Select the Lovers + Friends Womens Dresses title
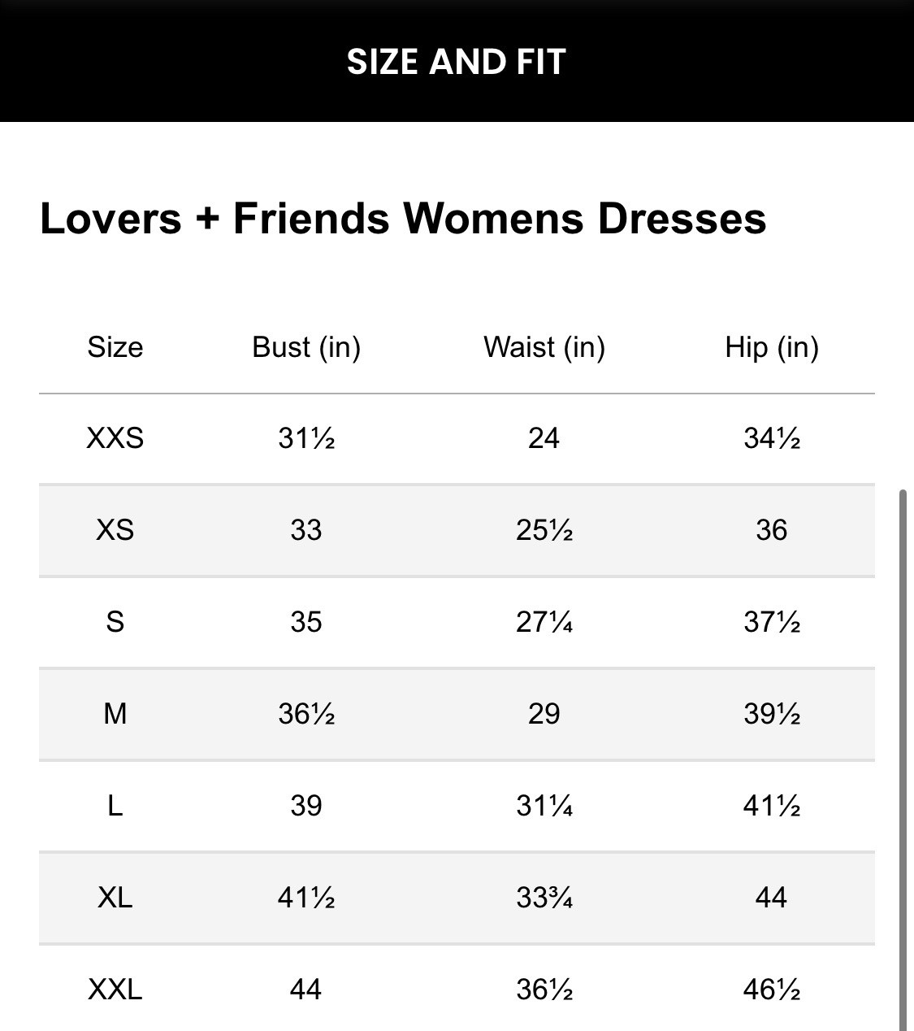Image resolution: width=914 pixels, height=1031 pixels. pyautogui.click(x=404, y=218)
